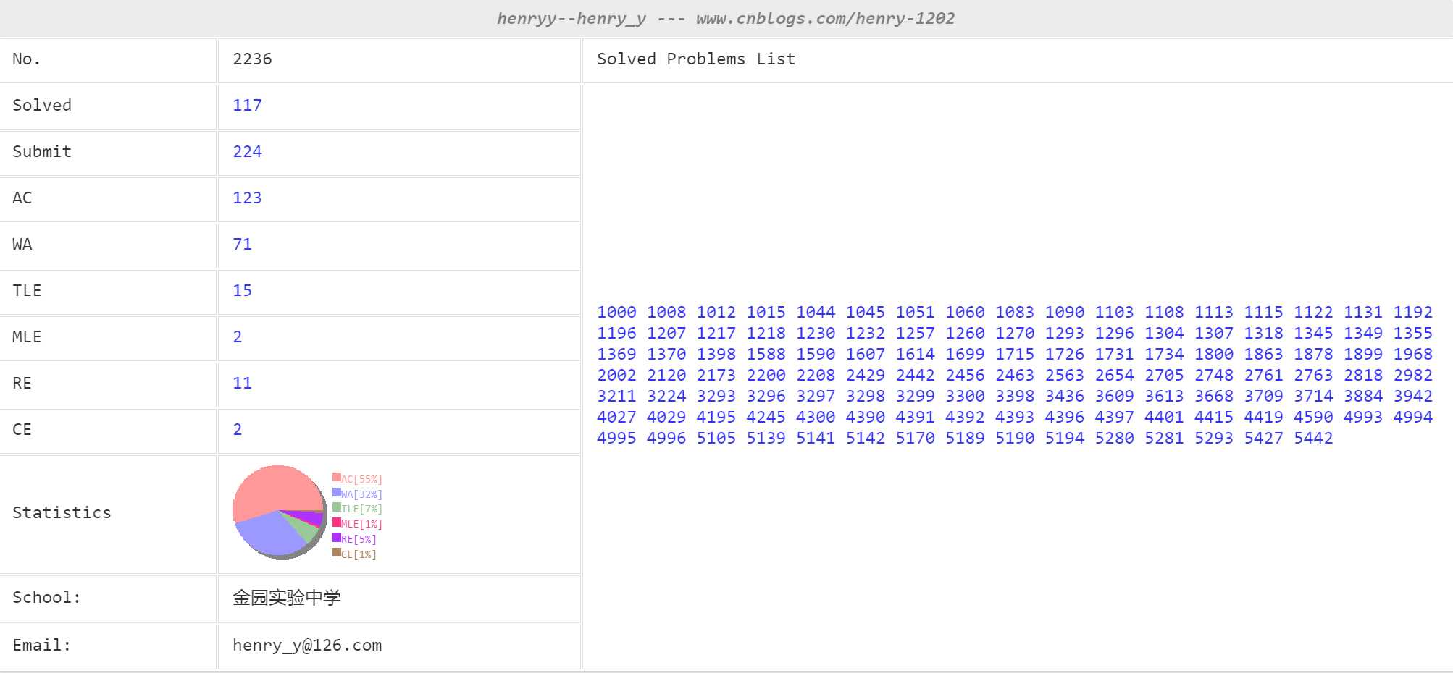
Task: Open solved problem 4995
Action: pos(616,439)
